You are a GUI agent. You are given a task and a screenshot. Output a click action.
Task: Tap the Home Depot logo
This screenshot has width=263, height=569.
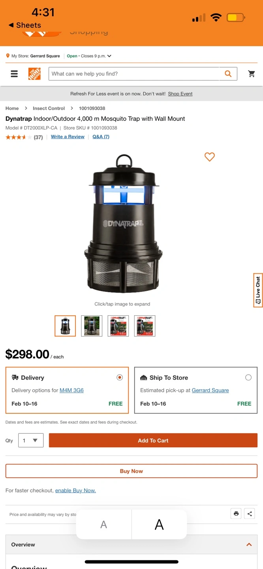pos(34,74)
